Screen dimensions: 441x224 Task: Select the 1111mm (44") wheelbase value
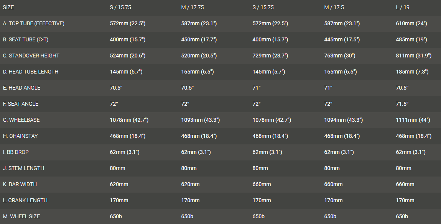pyautogui.click(x=413, y=120)
